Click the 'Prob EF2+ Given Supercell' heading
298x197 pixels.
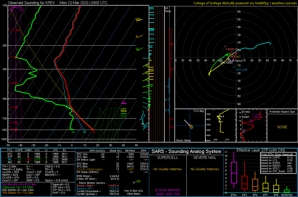point(277,154)
